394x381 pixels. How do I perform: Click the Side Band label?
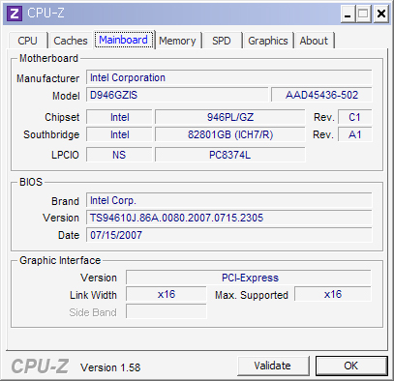click(x=93, y=312)
